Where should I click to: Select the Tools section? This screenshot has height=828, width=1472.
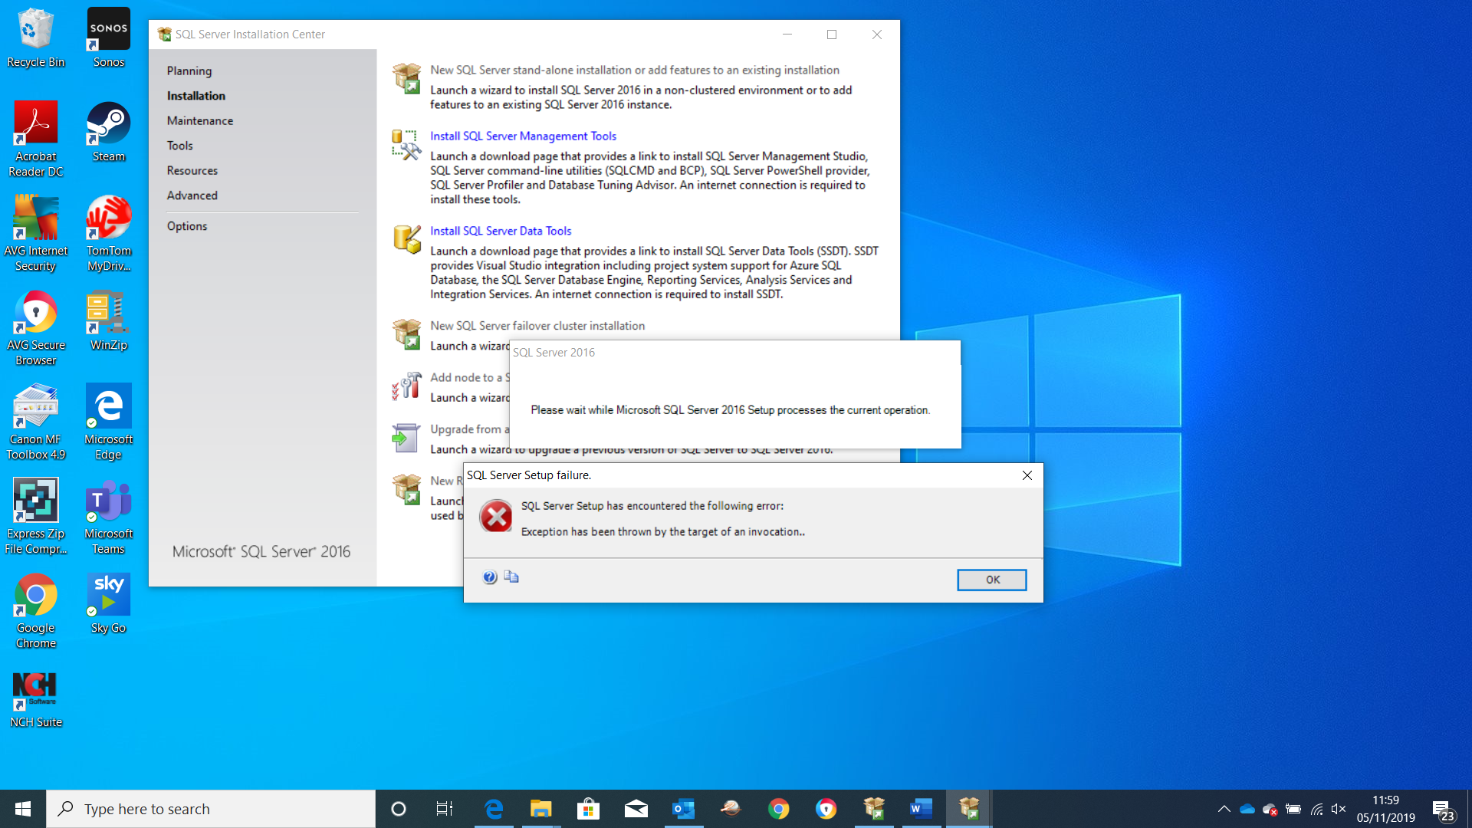[179, 145]
